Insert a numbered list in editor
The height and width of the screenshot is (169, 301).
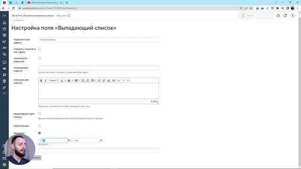pyautogui.click(x=87, y=81)
